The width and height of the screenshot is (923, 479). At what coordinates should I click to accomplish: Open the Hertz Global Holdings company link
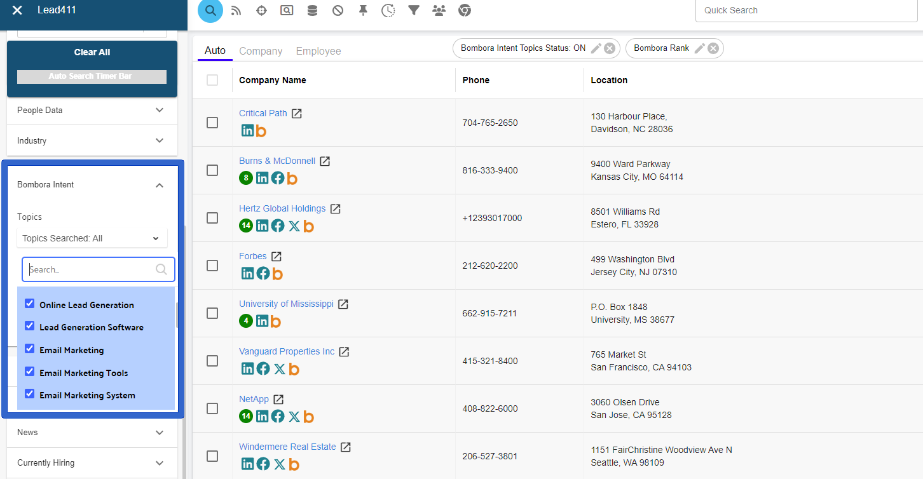point(282,208)
